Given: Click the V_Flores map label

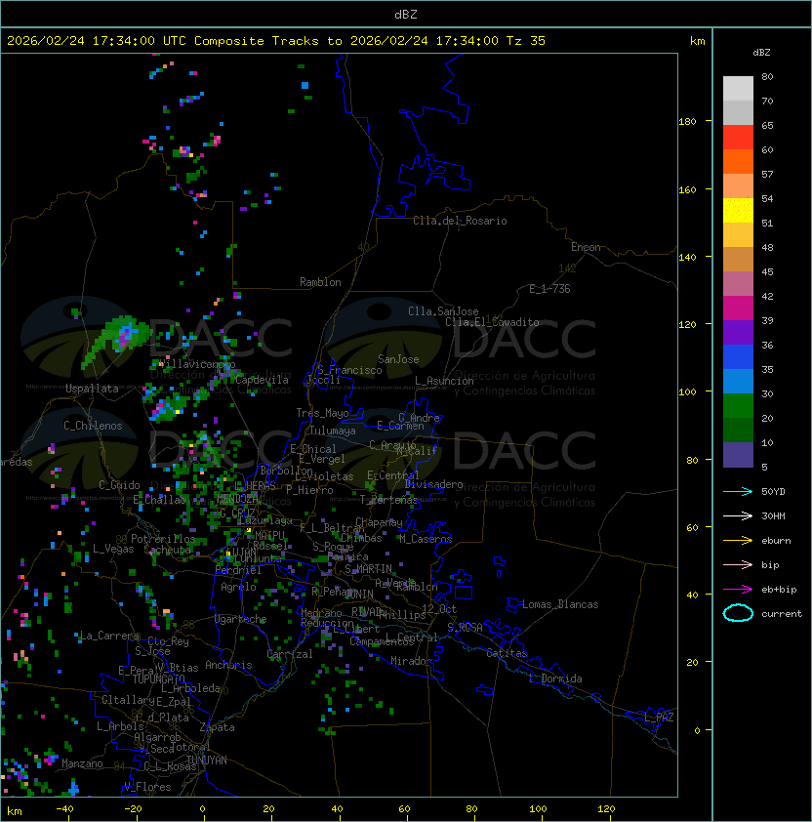Looking at the screenshot, I should 147,787.
